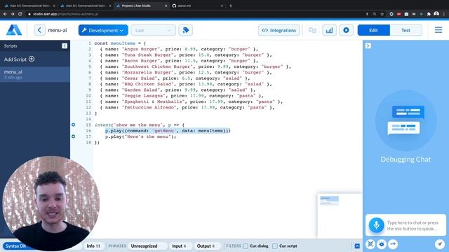Select the menu_ai script
This screenshot has height=252, width=449.
(35, 74)
